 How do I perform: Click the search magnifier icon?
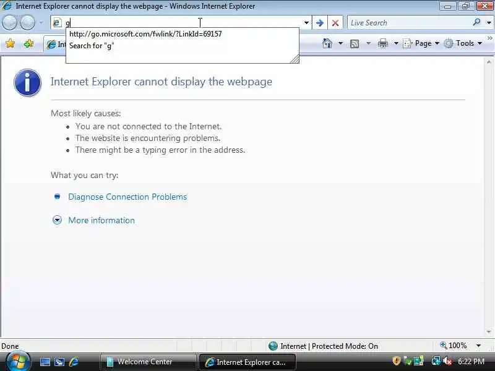[476, 22]
